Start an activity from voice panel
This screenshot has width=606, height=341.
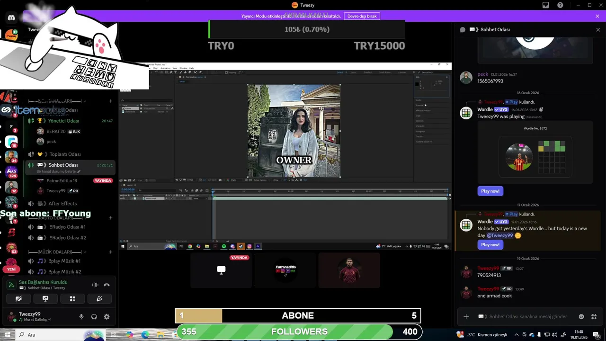(72, 299)
